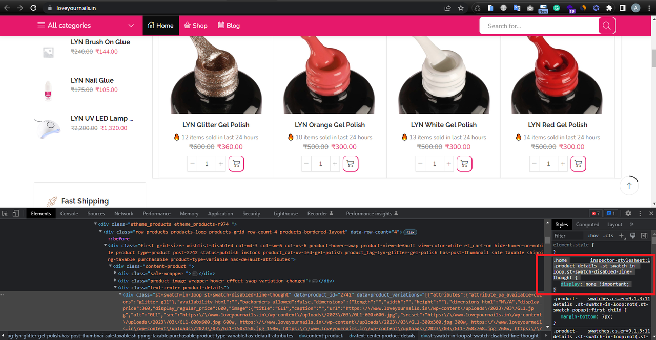Open DevTools more options kebab menu
This screenshot has width=656, height=340.
[640, 213]
